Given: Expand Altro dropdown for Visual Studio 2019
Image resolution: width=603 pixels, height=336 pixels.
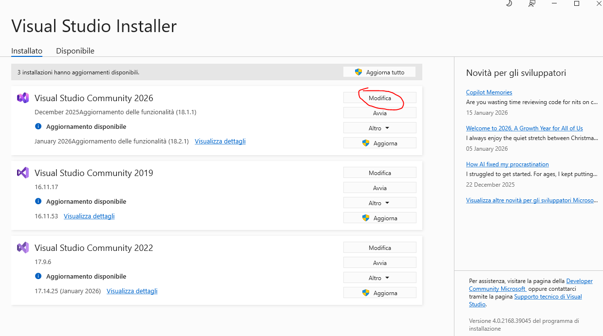Looking at the screenshot, I should pyautogui.click(x=379, y=203).
